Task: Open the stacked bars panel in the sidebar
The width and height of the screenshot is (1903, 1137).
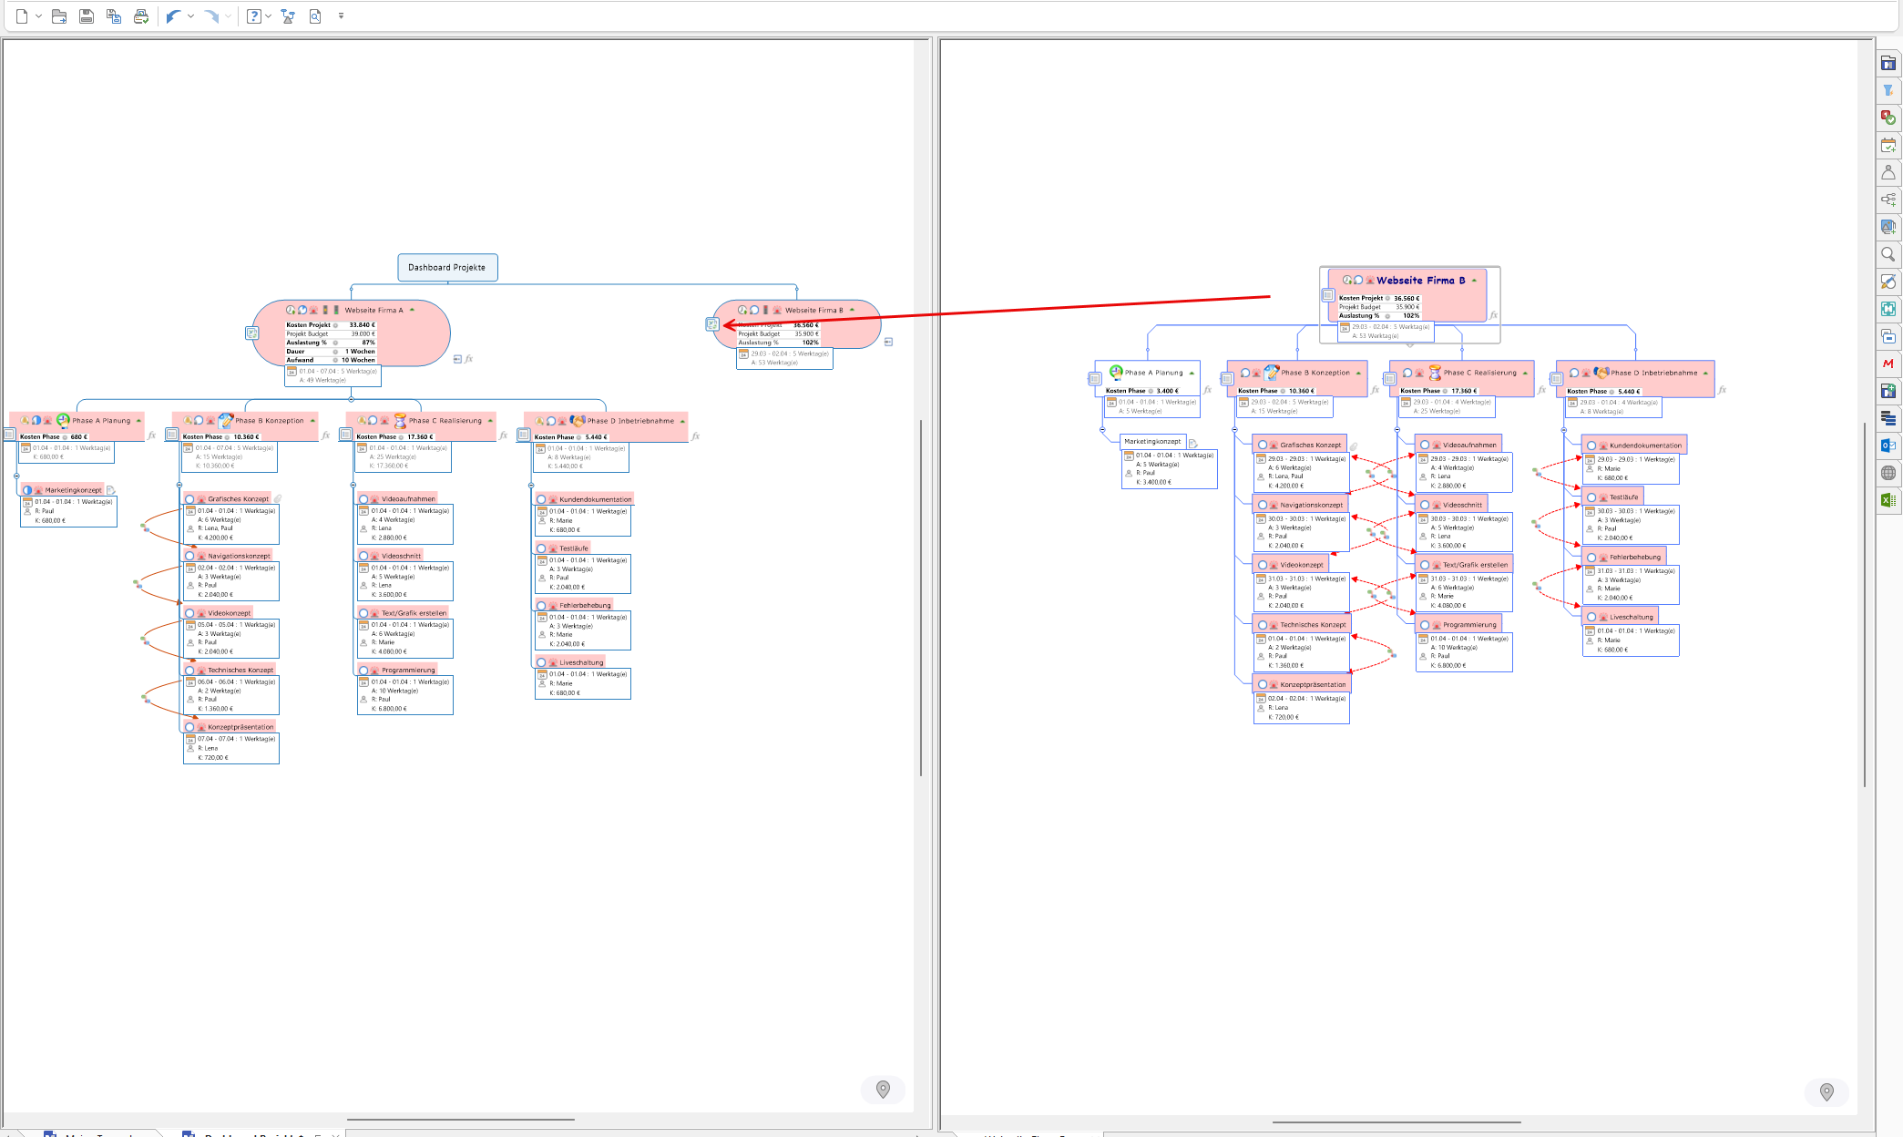Action: (1888, 418)
